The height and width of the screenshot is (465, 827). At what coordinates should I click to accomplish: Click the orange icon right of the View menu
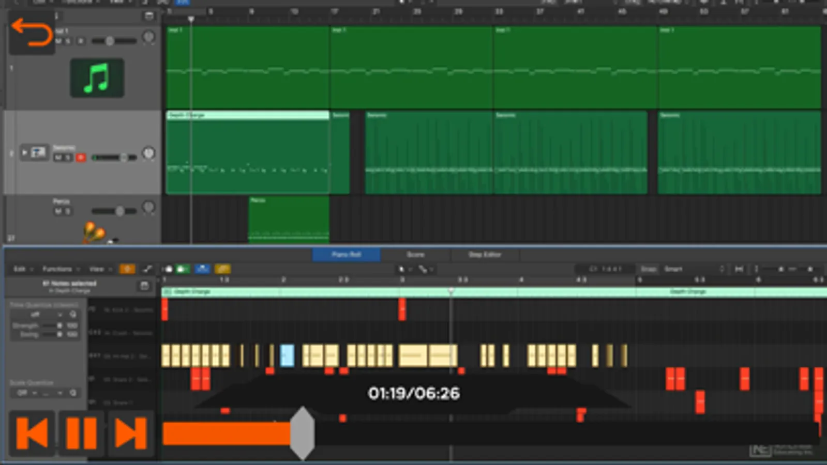(127, 269)
